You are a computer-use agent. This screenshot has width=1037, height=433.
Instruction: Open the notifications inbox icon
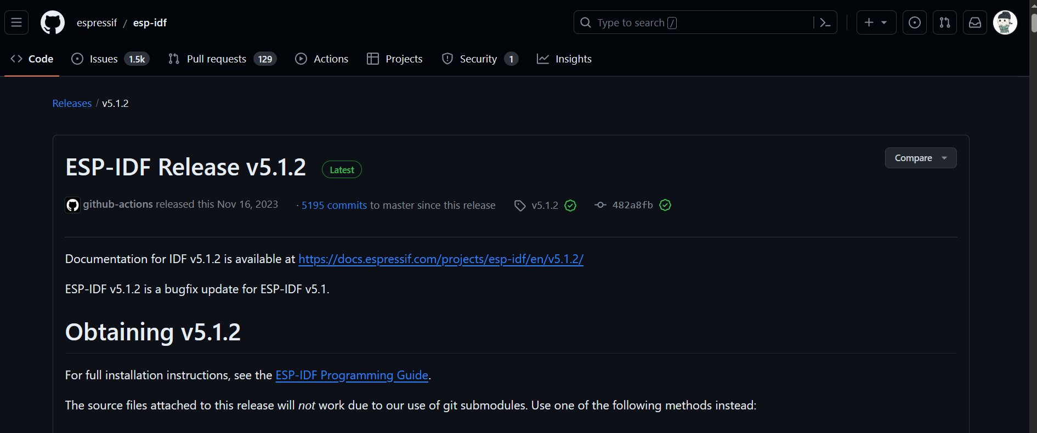point(974,22)
